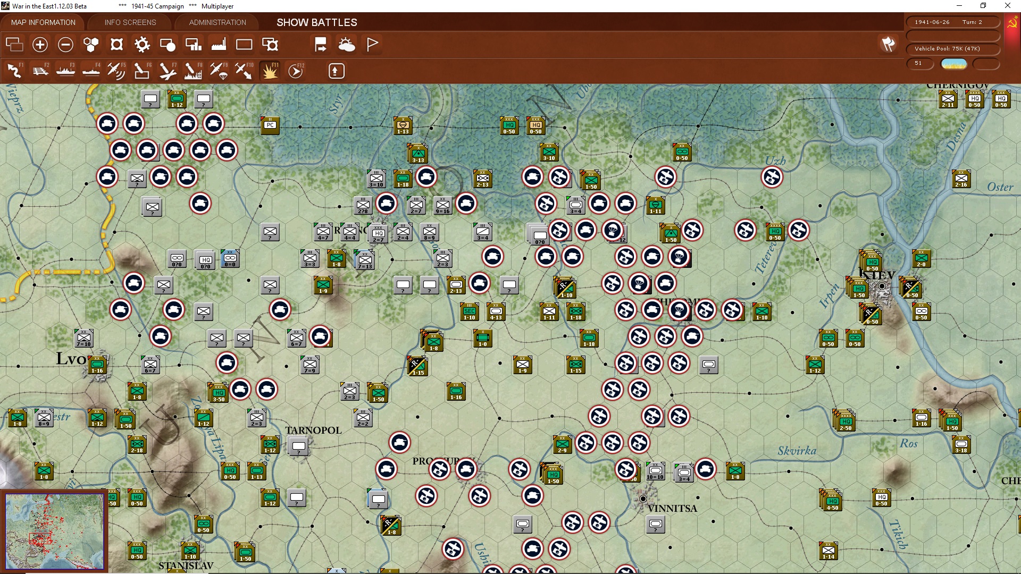The height and width of the screenshot is (574, 1021).
Task: Click the blue weather indicator bar
Action: [953, 64]
